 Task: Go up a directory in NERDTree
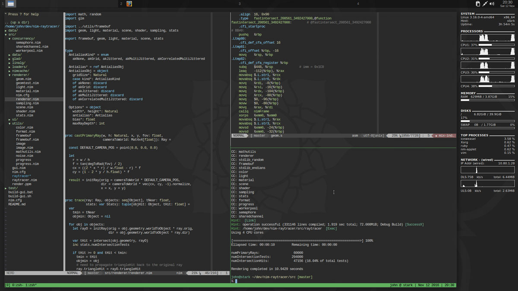(x=17, y=22)
